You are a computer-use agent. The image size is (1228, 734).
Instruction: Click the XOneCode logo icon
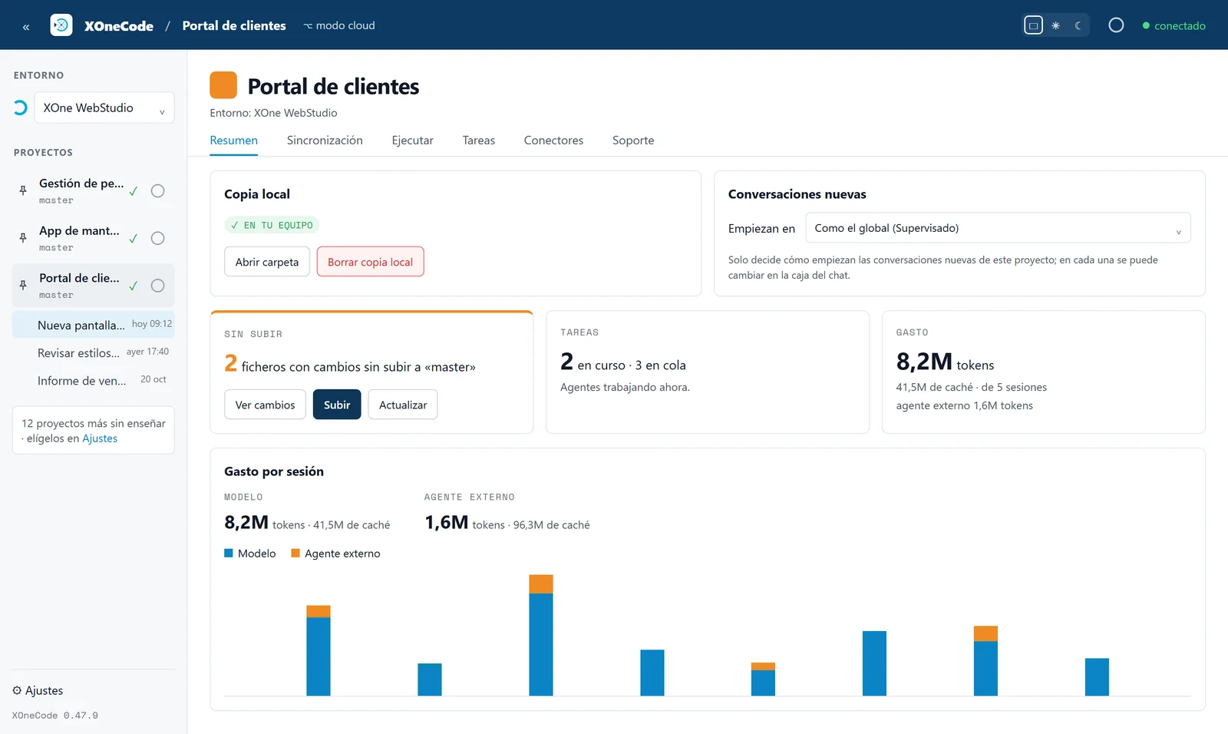[61, 25]
